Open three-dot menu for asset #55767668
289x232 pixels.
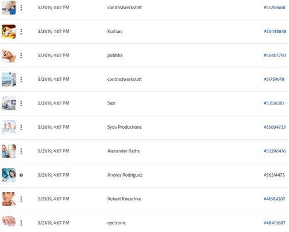(21, 8)
